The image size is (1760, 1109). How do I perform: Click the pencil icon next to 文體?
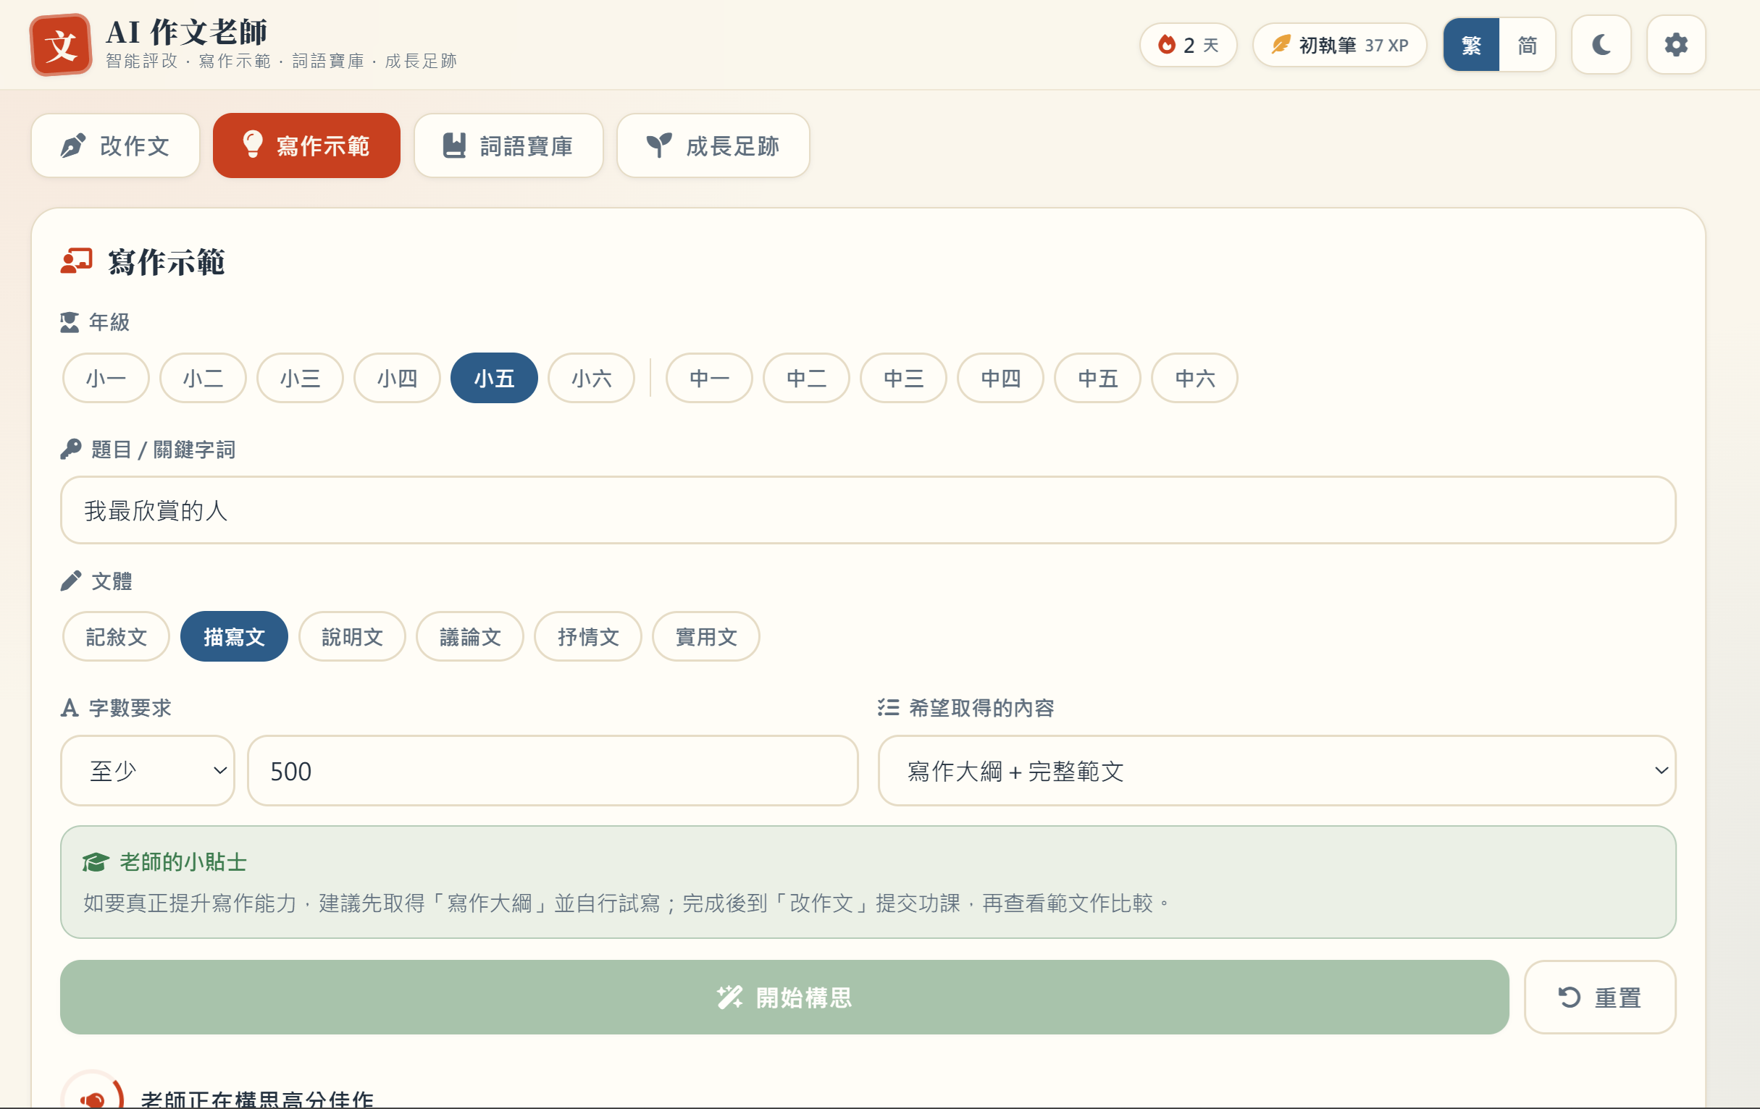(x=71, y=581)
